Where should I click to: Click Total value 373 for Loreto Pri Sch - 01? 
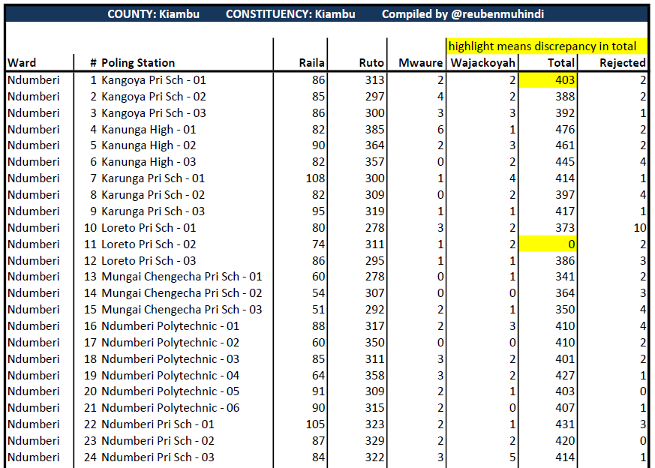(565, 227)
